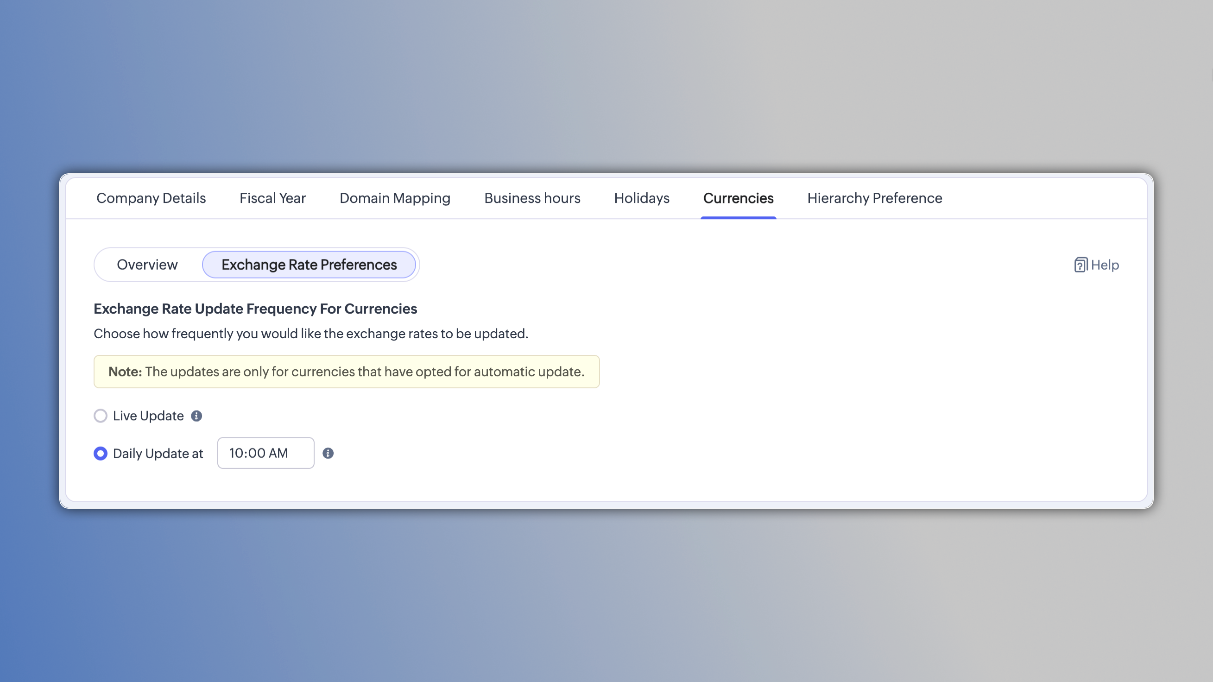Switch to the Business hours tab
Image resolution: width=1213 pixels, height=682 pixels.
point(532,198)
